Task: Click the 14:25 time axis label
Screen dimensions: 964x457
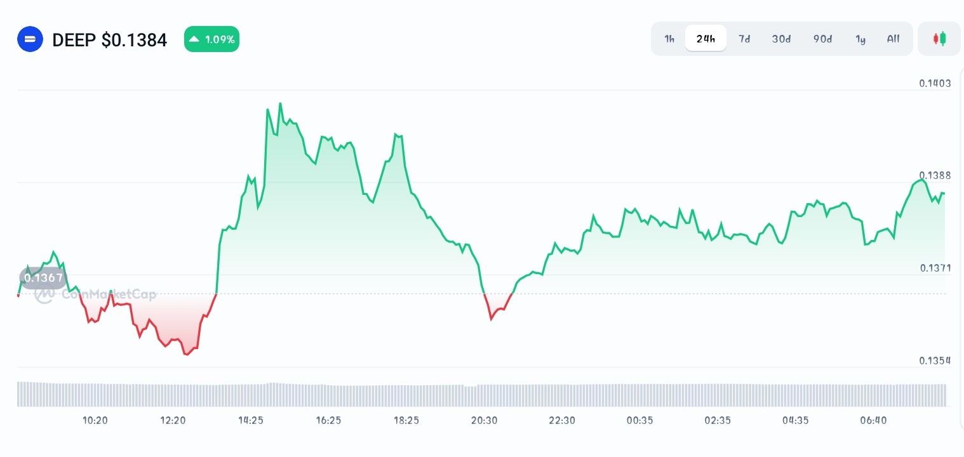Action: [x=251, y=420]
